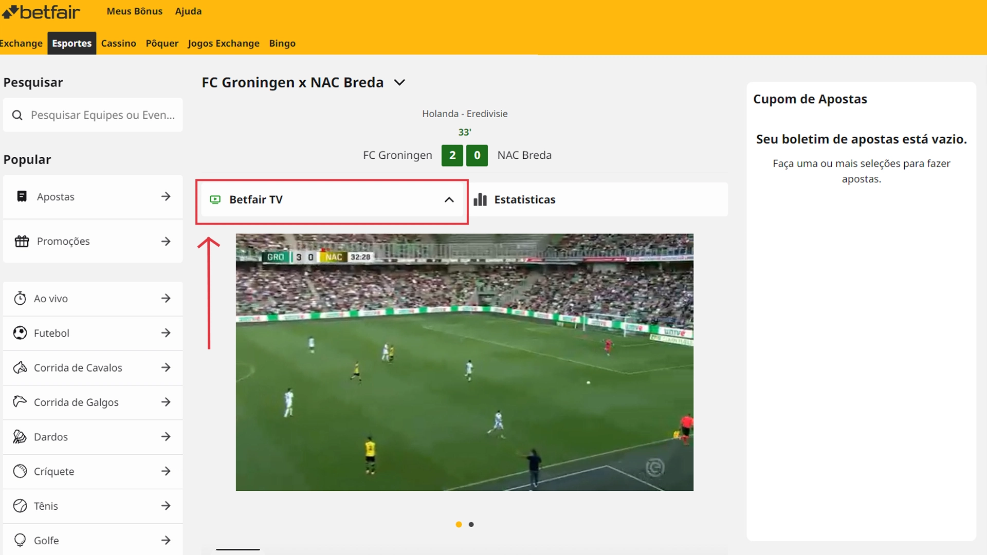Switch to the Bingo tab
This screenshot has height=555, width=987.
click(x=282, y=43)
